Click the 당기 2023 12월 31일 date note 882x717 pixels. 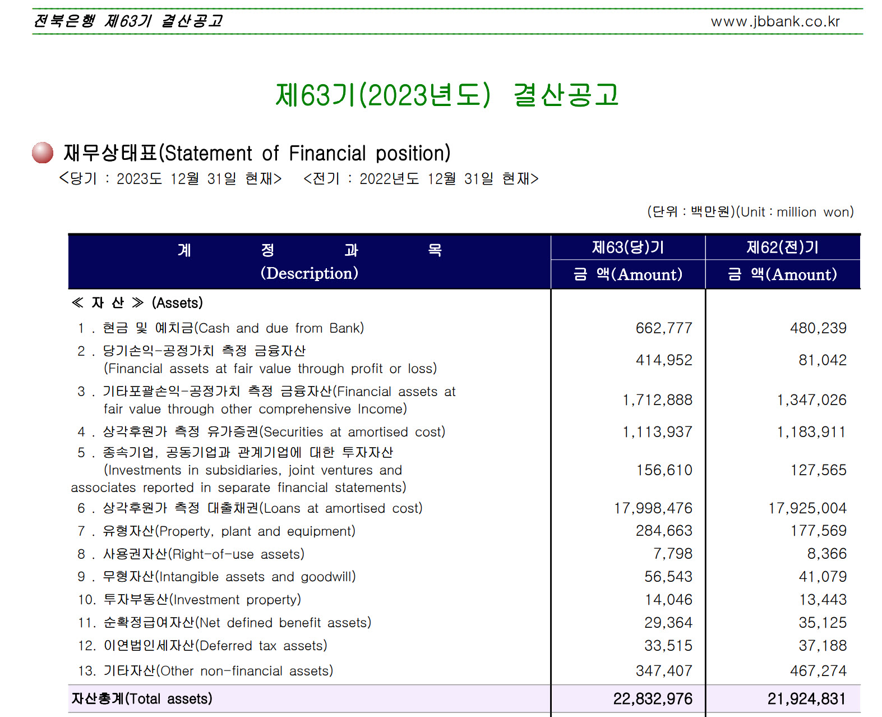coord(170,178)
